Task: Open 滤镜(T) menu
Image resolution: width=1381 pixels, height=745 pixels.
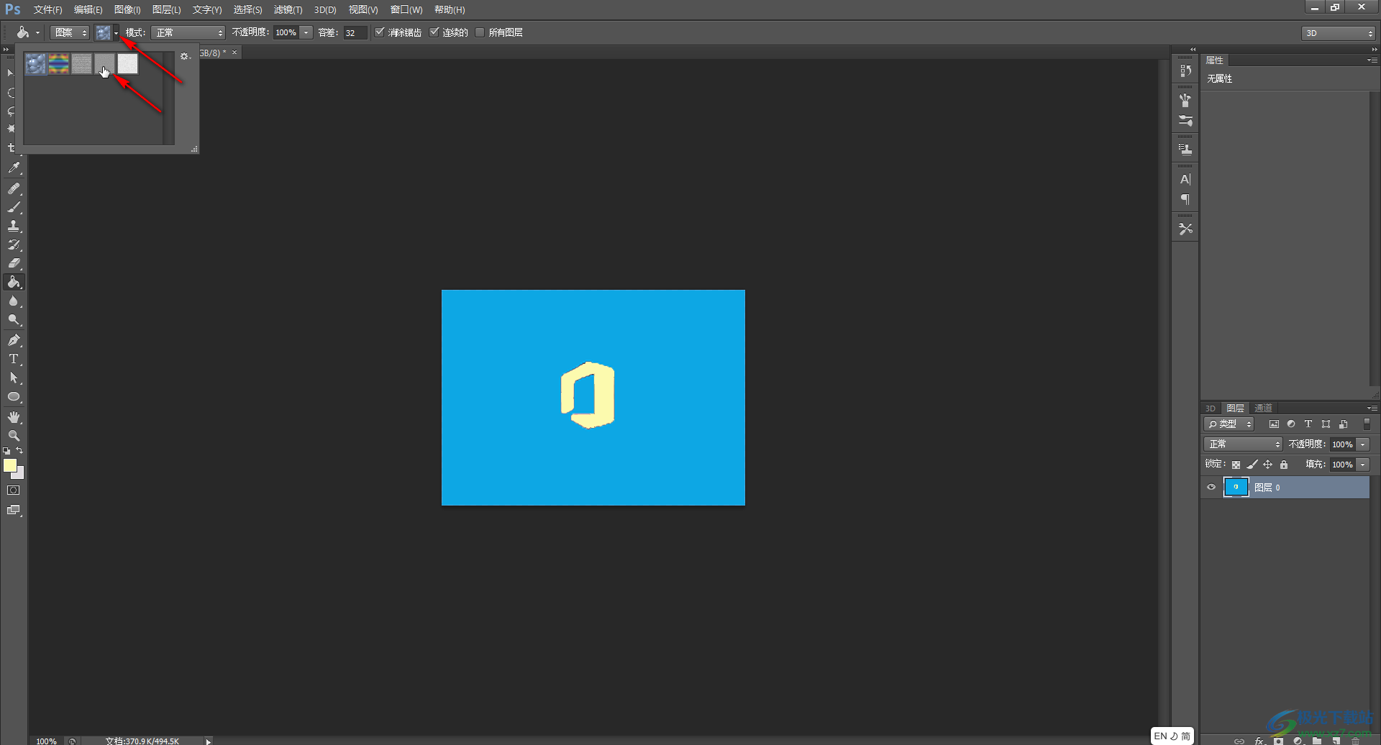Action: pyautogui.click(x=288, y=10)
